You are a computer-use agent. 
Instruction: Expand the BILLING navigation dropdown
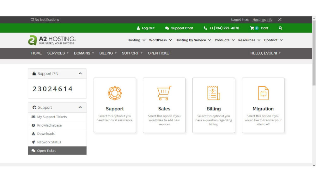(108, 53)
